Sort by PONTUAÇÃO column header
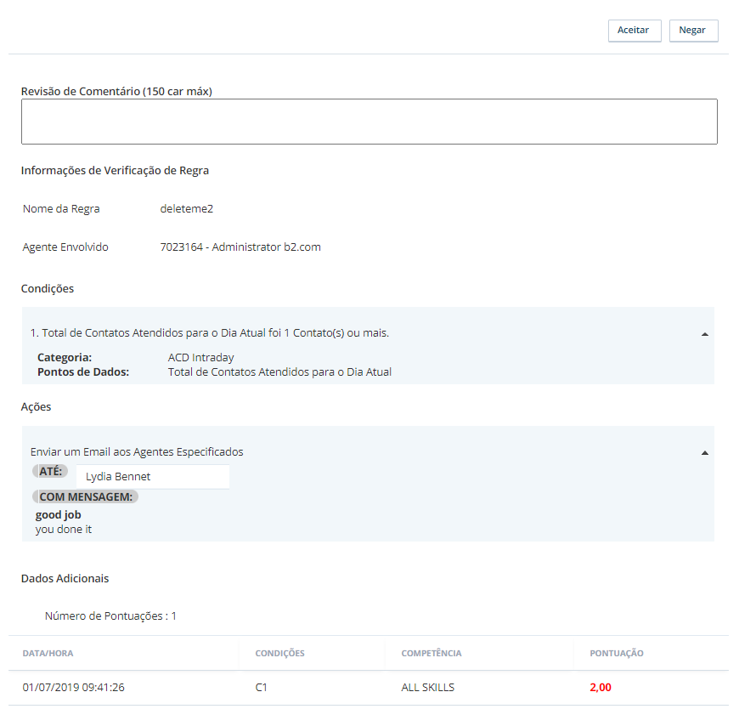739x726 pixels. [x=617, y=654]
